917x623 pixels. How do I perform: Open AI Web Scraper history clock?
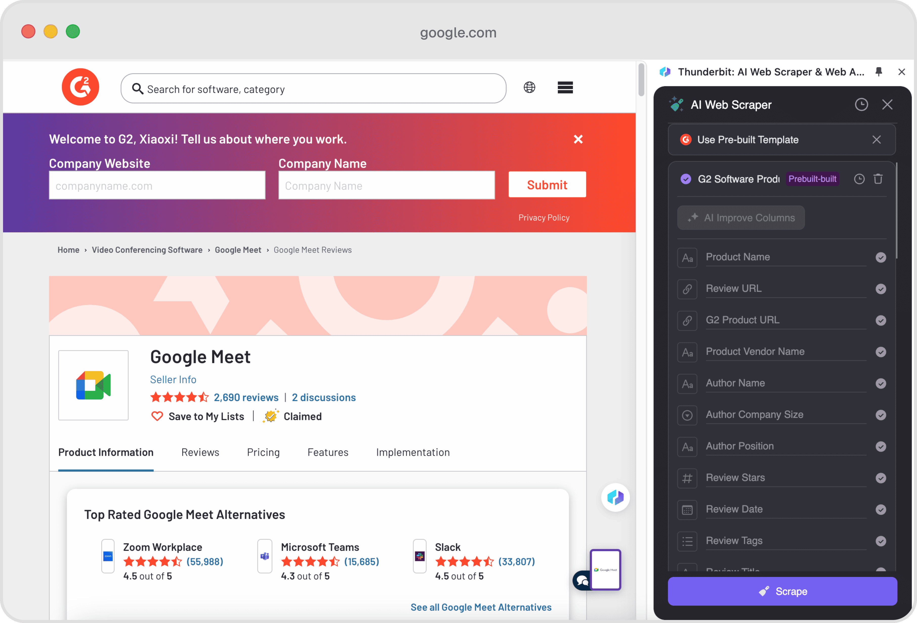tap(861, 104)
